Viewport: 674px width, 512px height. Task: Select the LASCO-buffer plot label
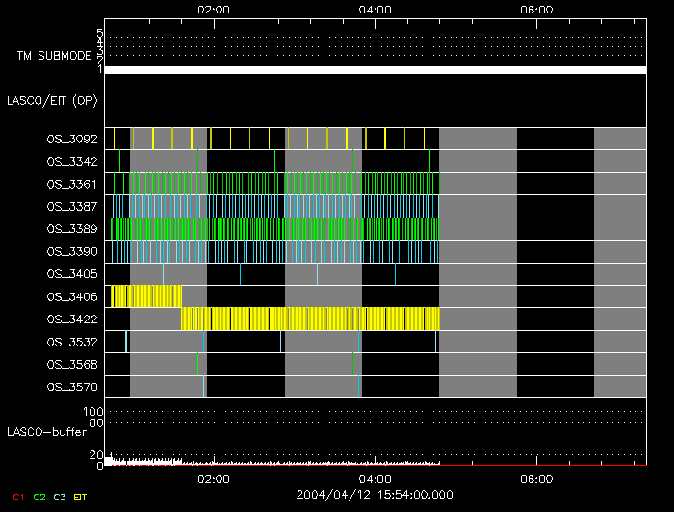coord(48,432)
